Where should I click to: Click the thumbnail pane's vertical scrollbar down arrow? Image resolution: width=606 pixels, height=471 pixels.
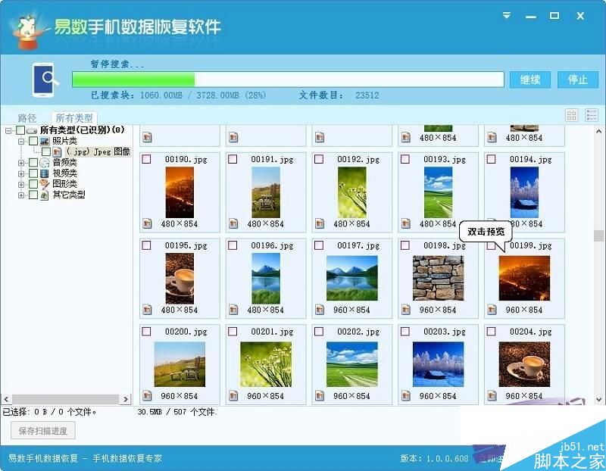(598, 400)
